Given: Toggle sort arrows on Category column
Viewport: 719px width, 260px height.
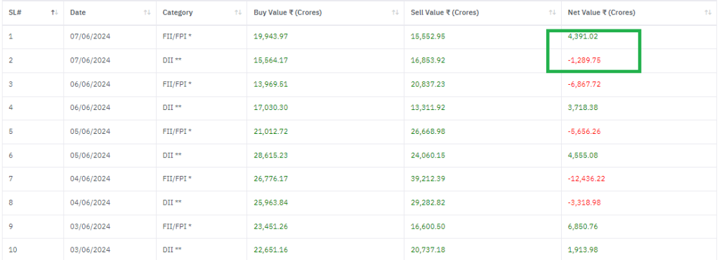Looking at the screenshot, I should pos(238,13).
